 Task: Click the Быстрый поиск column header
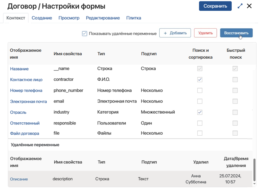point(236,54)
